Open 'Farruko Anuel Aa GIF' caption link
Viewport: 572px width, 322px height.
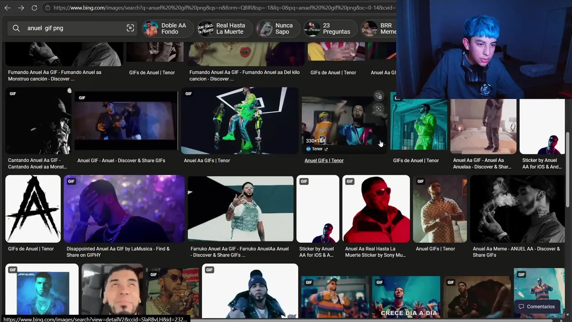click(240, 252)
